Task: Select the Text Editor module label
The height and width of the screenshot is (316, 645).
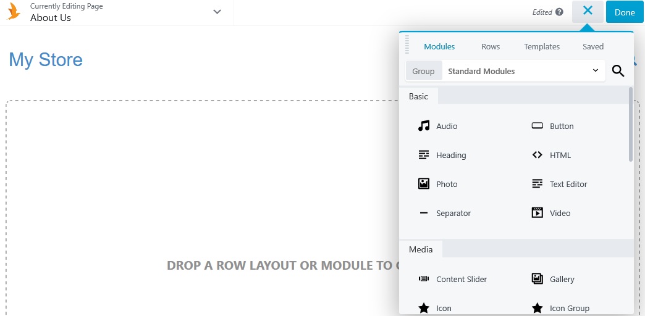Action: [x=568, y=184]
